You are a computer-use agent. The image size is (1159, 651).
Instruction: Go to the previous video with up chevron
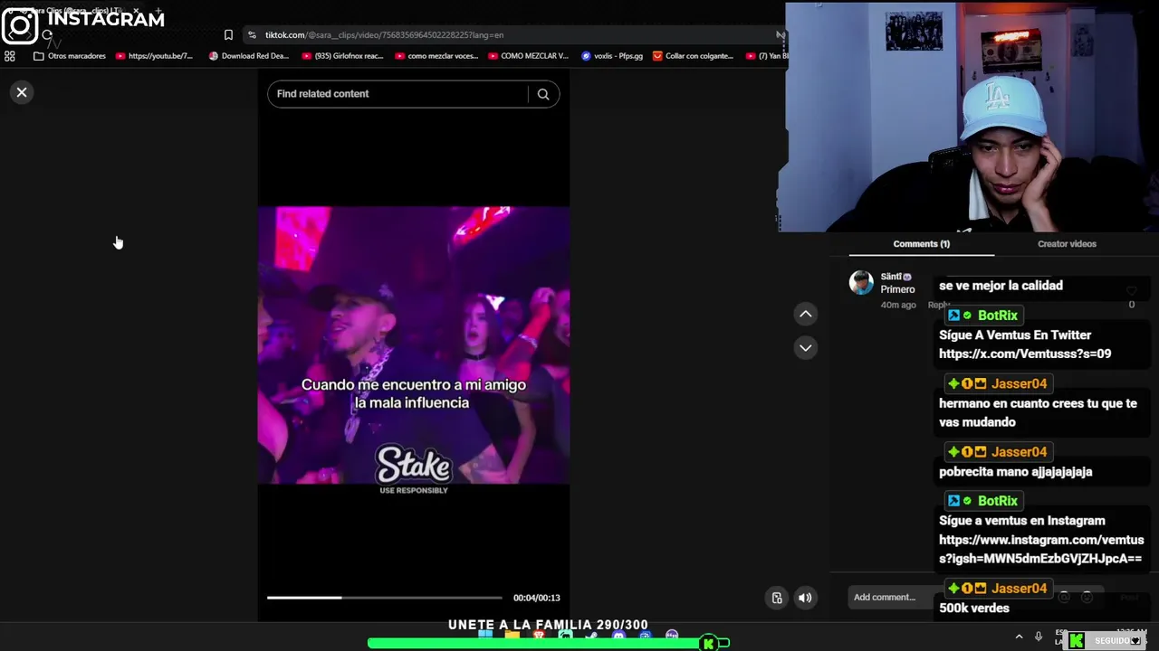[806, 314]
